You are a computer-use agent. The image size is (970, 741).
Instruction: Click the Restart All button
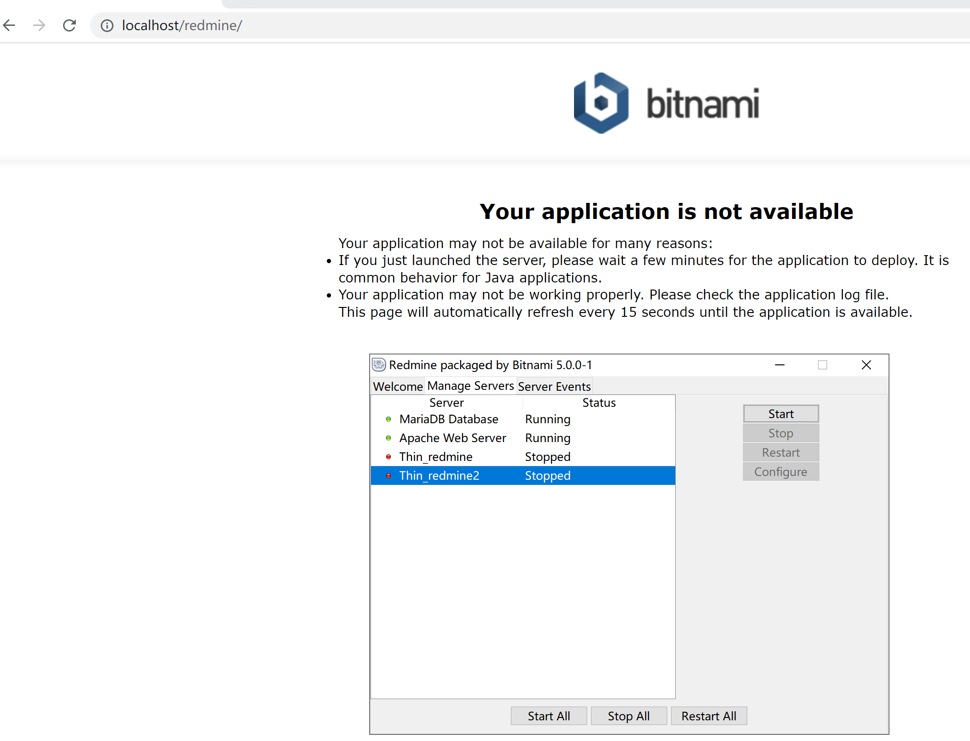[x=709, y=716]
